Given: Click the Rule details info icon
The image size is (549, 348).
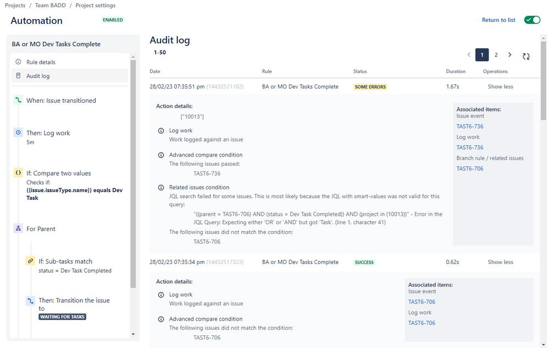Looking at the screenshot, I should pos(18,62).
